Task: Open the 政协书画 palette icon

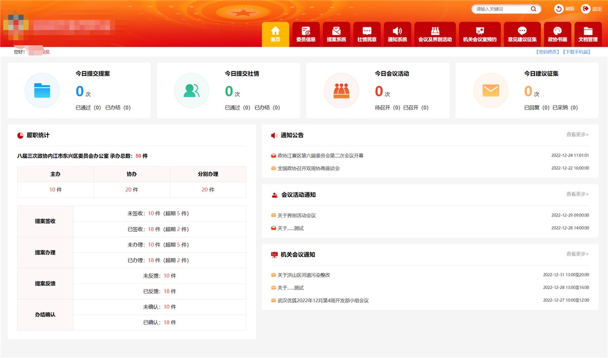Action: [x=556, y=30]
